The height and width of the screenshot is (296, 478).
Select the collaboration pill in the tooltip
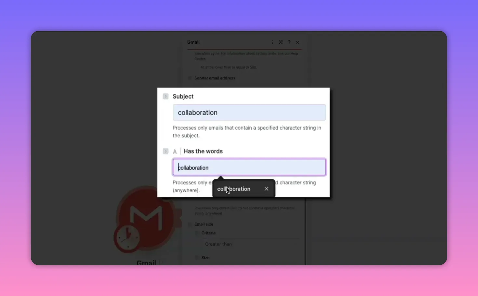(x=234, y=189)
